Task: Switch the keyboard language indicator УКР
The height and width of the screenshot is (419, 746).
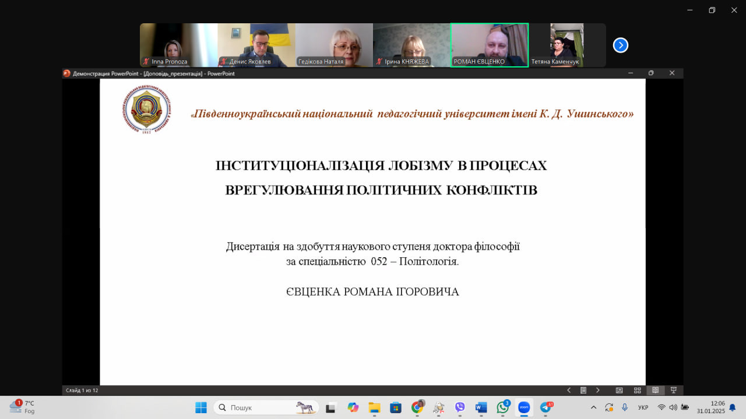Action: 643,407
